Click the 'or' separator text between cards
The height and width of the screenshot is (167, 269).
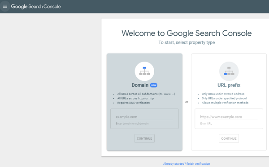pos(187,102)
